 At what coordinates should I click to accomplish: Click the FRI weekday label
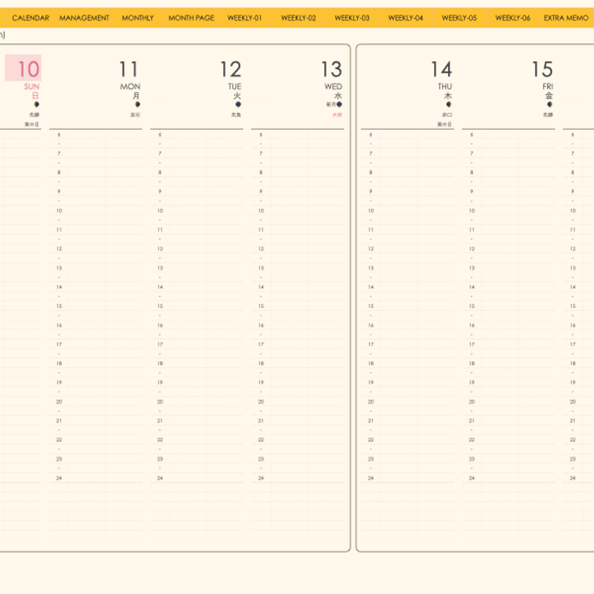(x=548, y=87)
